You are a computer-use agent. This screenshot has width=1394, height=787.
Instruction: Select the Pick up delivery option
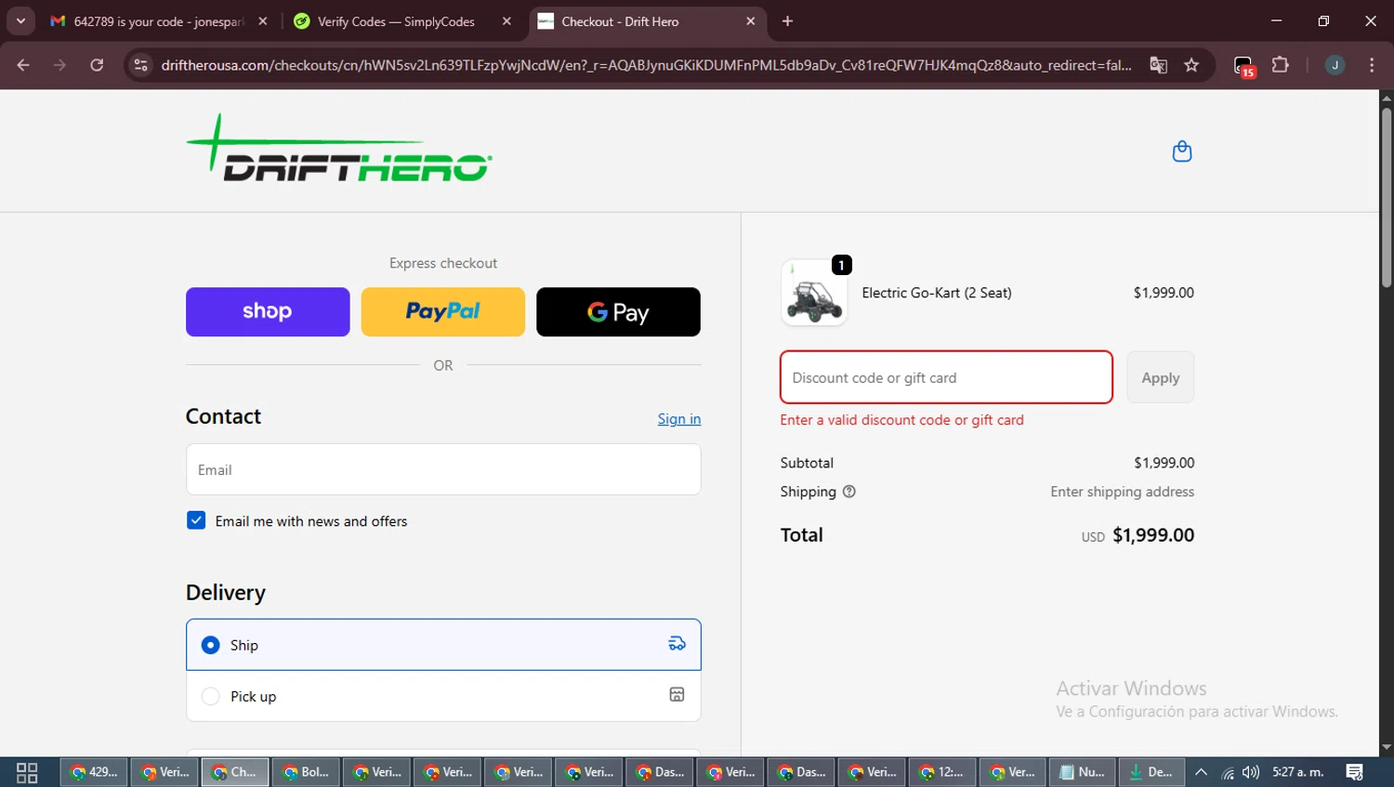[443, 696]
